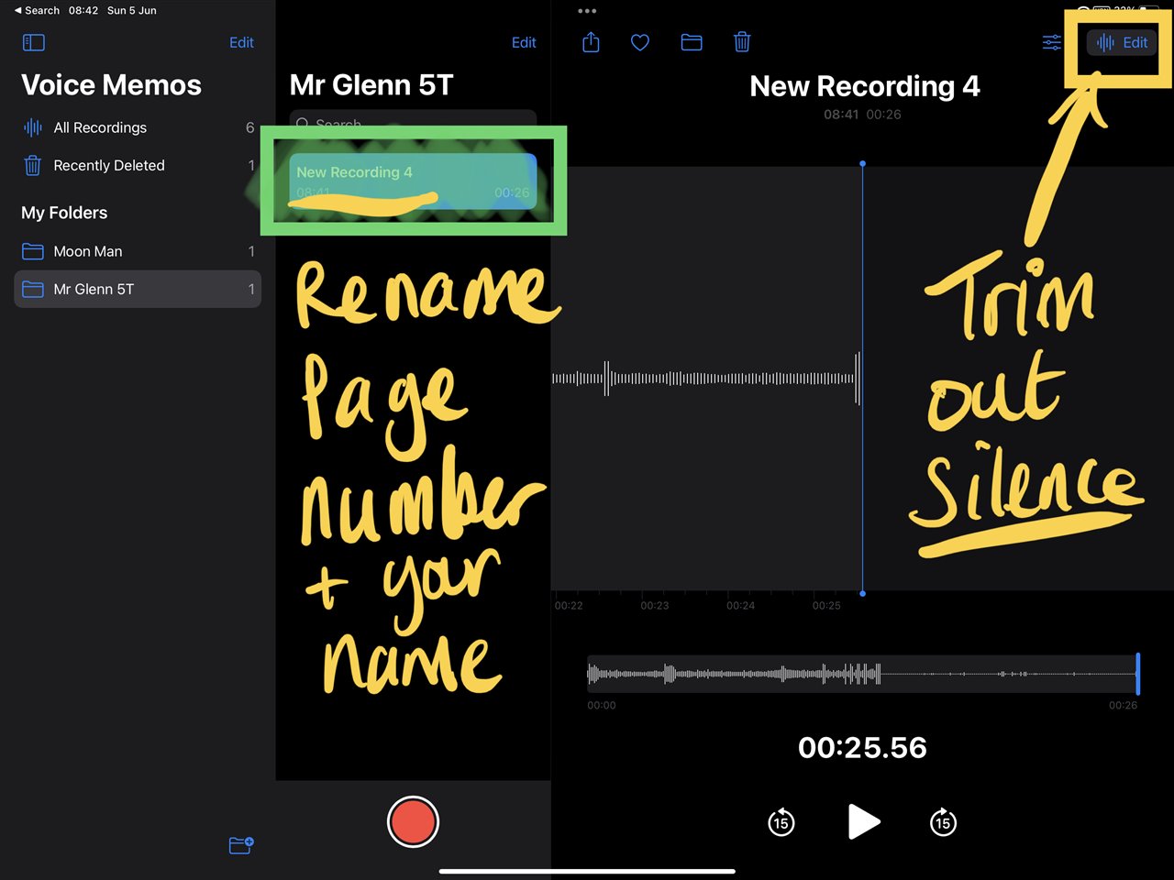Select the Moon Man folder
Viewport: 1174px width, 880px height.
pyautogui.click(x=138, y=251)
